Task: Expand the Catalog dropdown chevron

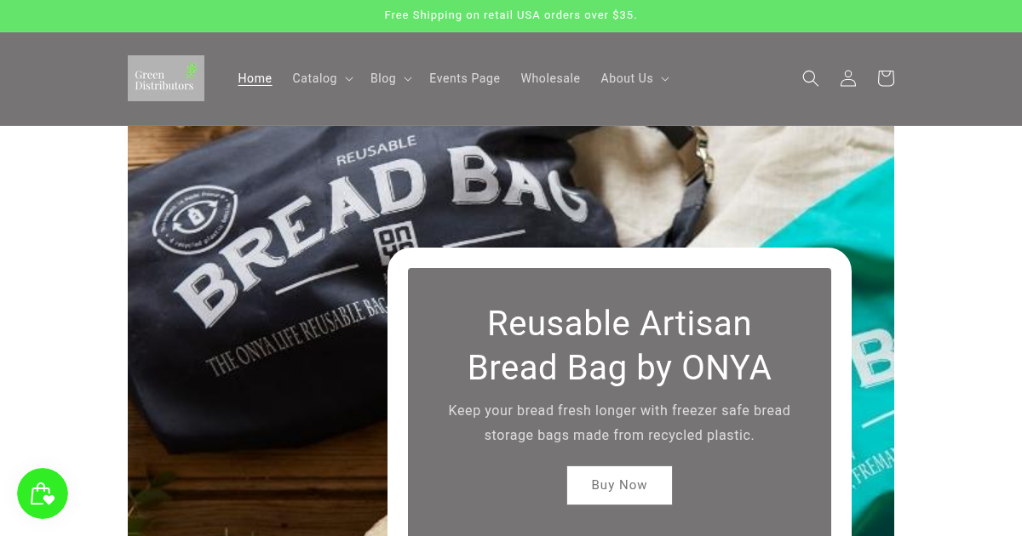Action: (x=349, y=79)
